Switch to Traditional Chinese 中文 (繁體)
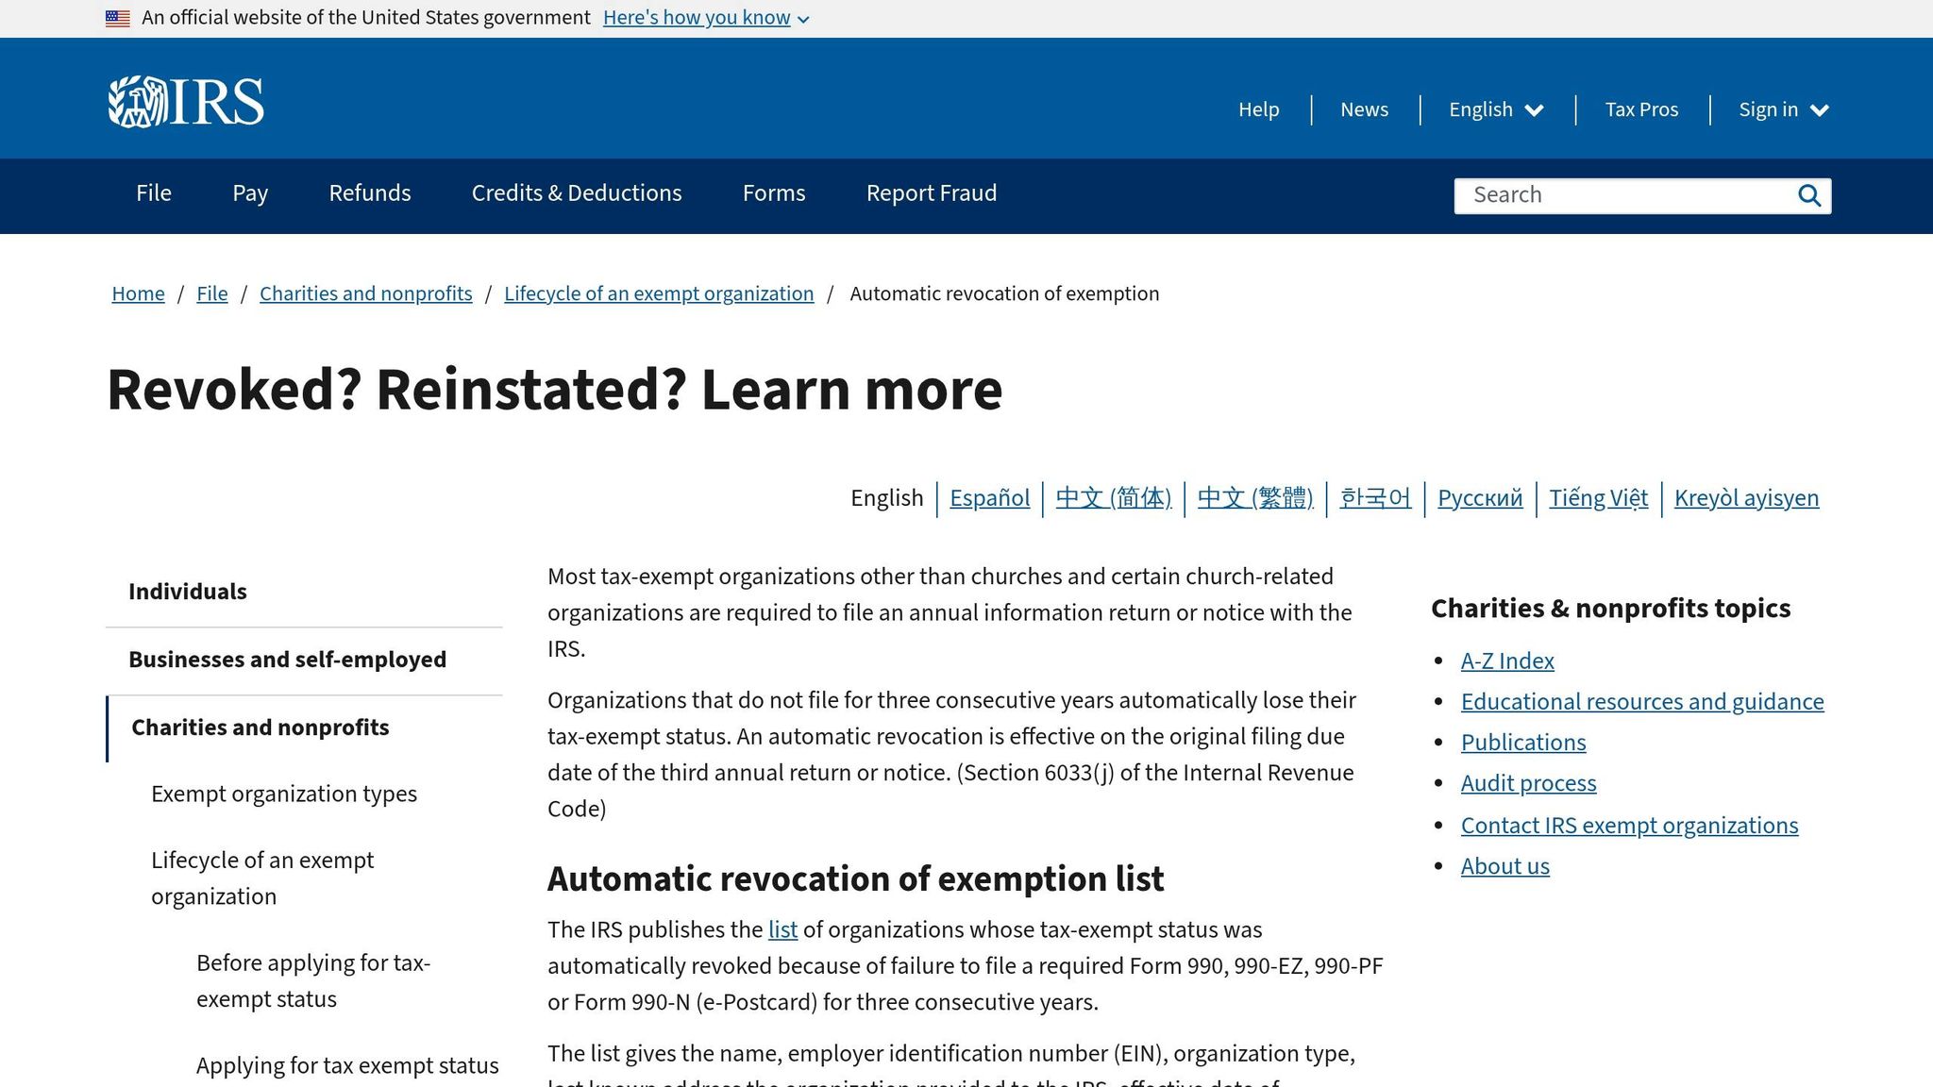1933x1087 pixels. point(1255,498)
